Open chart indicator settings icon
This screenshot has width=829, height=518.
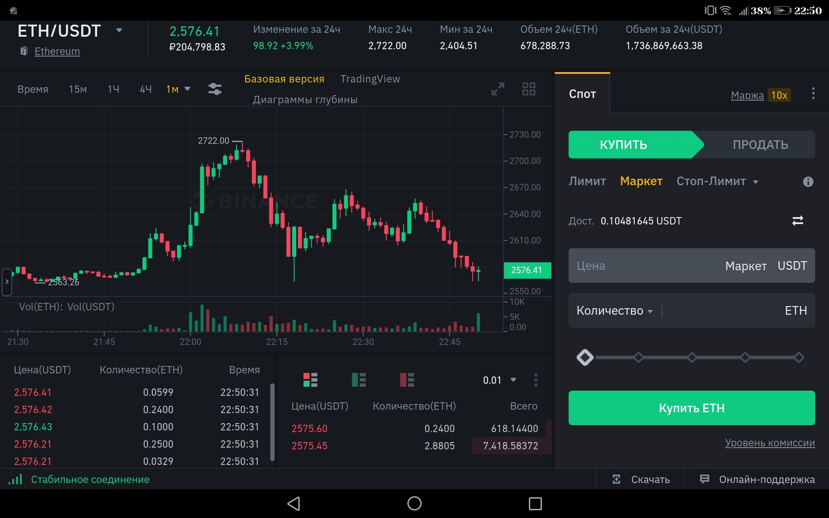coord(215,89)
